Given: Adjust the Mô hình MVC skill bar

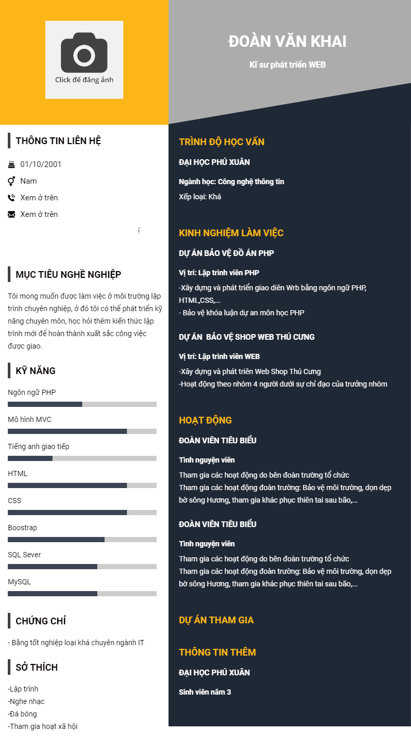Looking at the screenshot, I should click(82, 431).
